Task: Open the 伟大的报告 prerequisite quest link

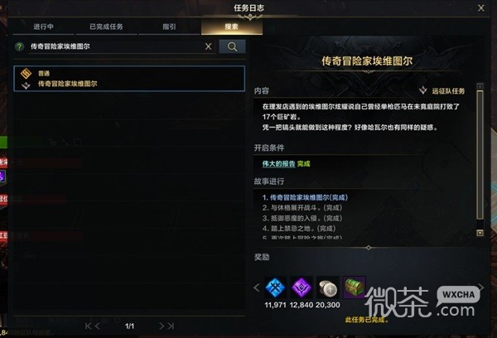Action: pyautogui.click(x=278, y=164)
